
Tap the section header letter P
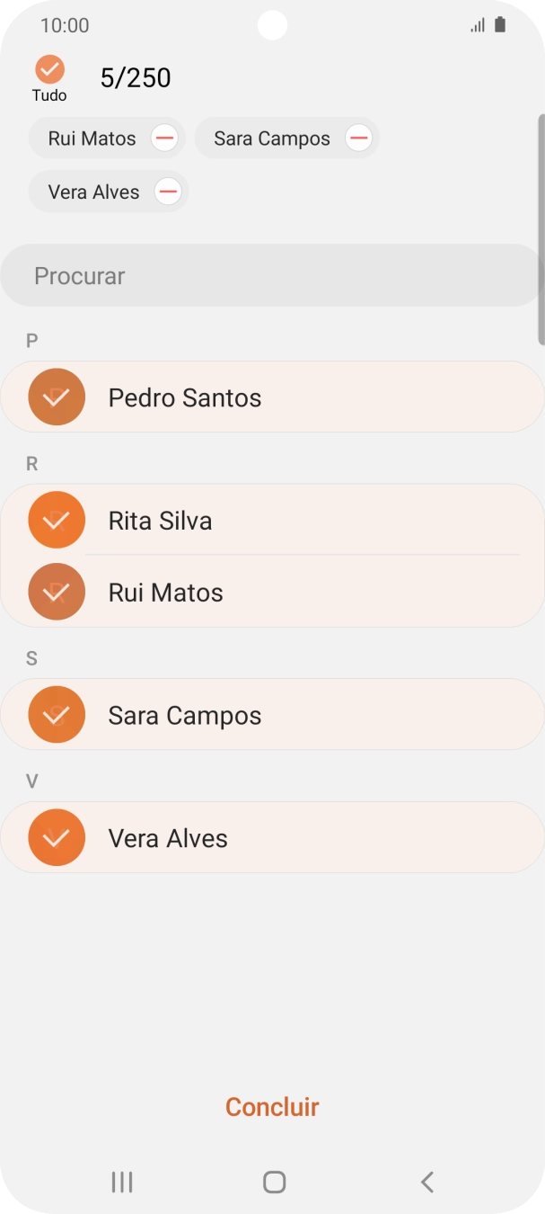pyautogui.click(x=31, y=341)
